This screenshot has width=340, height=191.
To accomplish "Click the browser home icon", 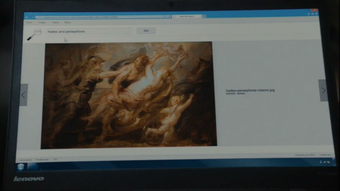I will (309, 14).
